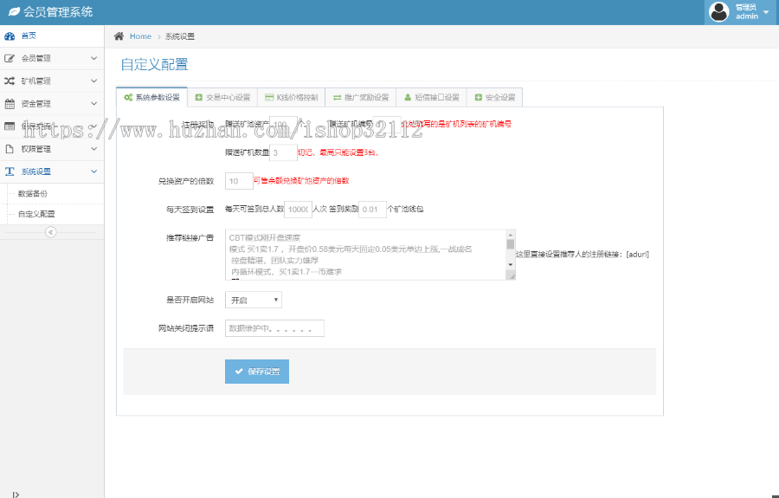Collapse the 系统设置 menu chevron
779x498 pixels.
click(93, 171)
